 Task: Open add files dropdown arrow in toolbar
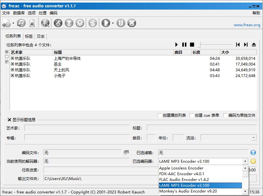coord(13,23)
